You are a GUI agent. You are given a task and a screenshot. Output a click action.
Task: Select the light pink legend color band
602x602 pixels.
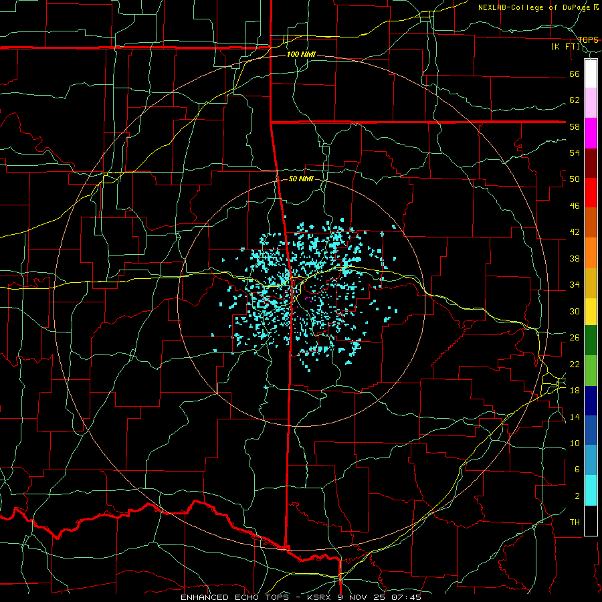coord(591,103)
